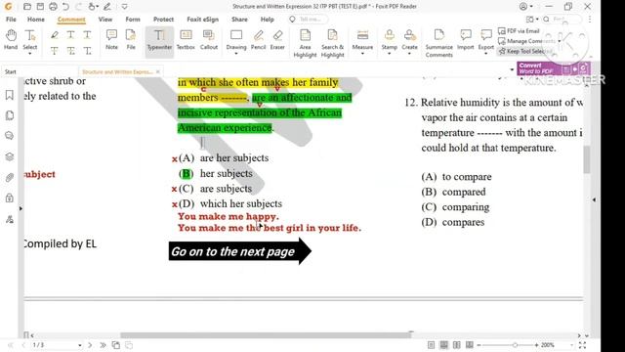Click the zoom in plus button
Viewport: 625px width, 352px height.
tap(536, 345)
